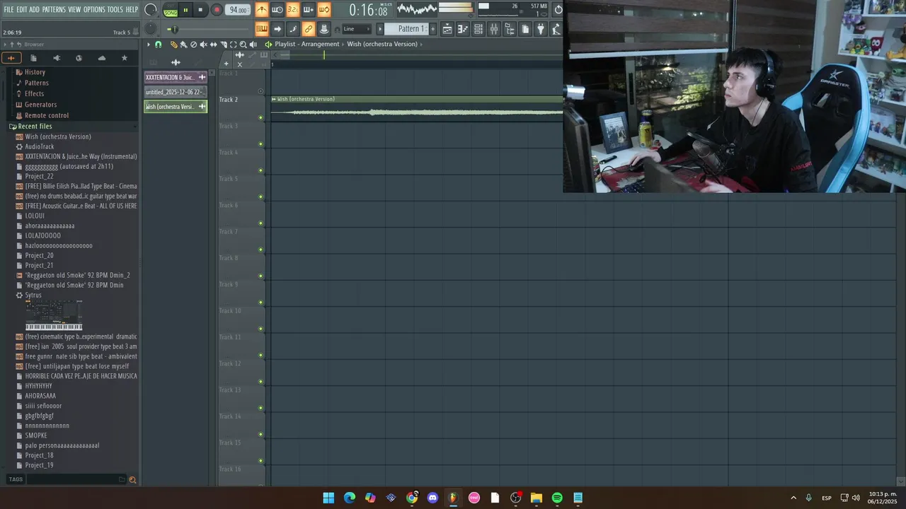Set the tempo field showing 94.000
This screenshot has height=509, width=906.
click(238, 10)
